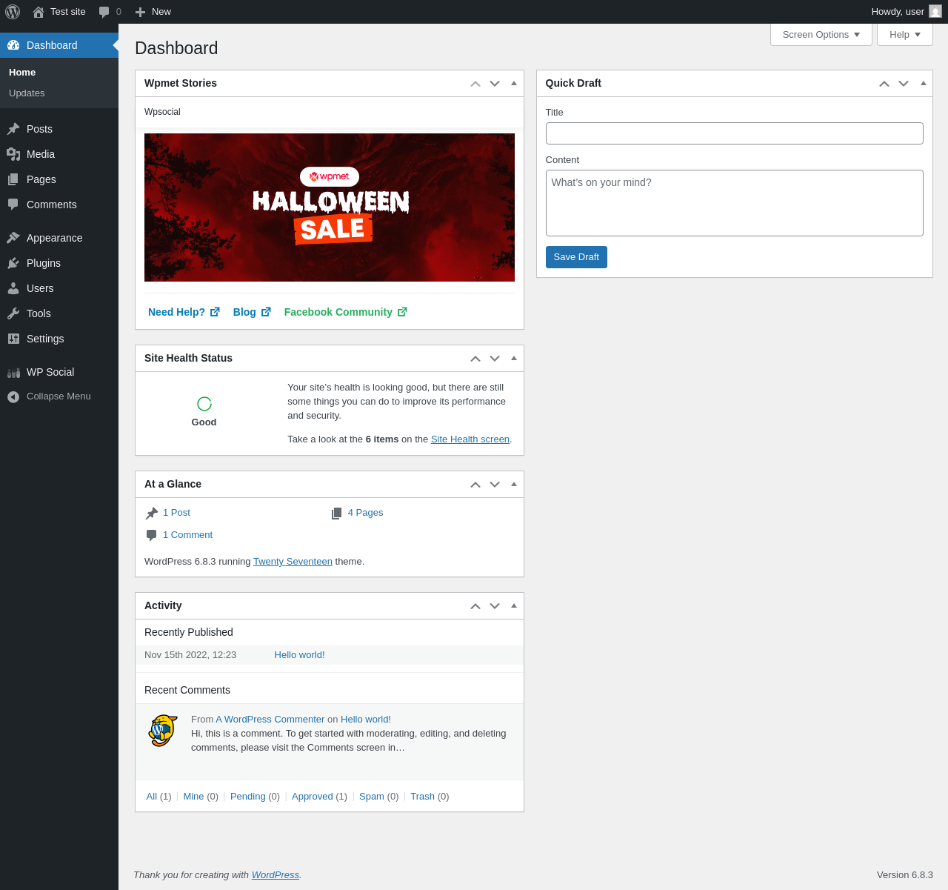Toggle the Wpmet Stories panel
This screenshot has width=948, height=890.
[x=514, y=83]
